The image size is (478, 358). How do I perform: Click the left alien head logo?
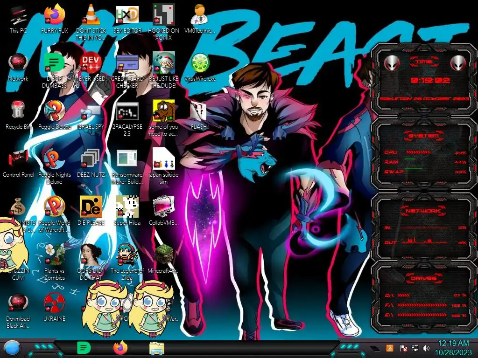coord(392,63)
